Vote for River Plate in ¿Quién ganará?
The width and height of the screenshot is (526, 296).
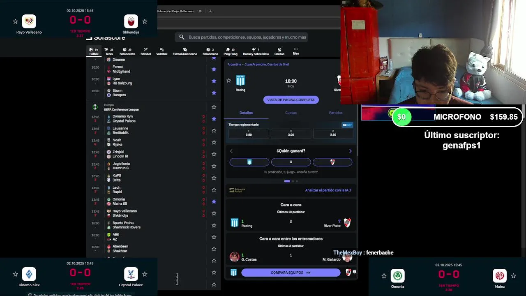pyautogui.click(x=332, y=162)
